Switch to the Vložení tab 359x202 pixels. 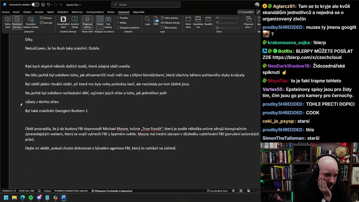(x=27, y=12)
